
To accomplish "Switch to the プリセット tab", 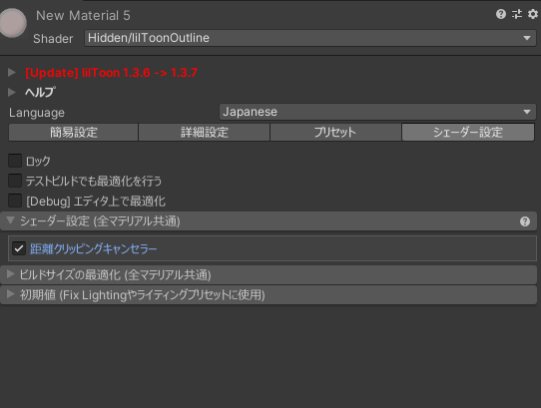I will (x=335, y=132).
